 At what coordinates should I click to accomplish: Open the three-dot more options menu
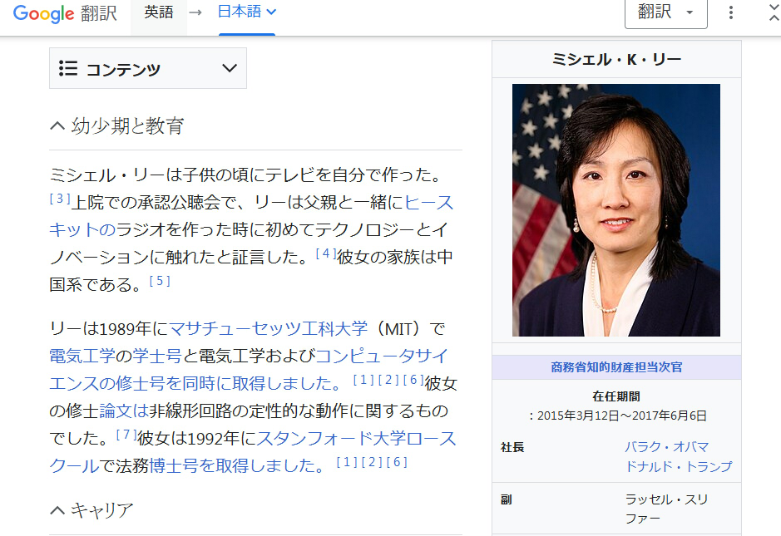coord(731,12)
